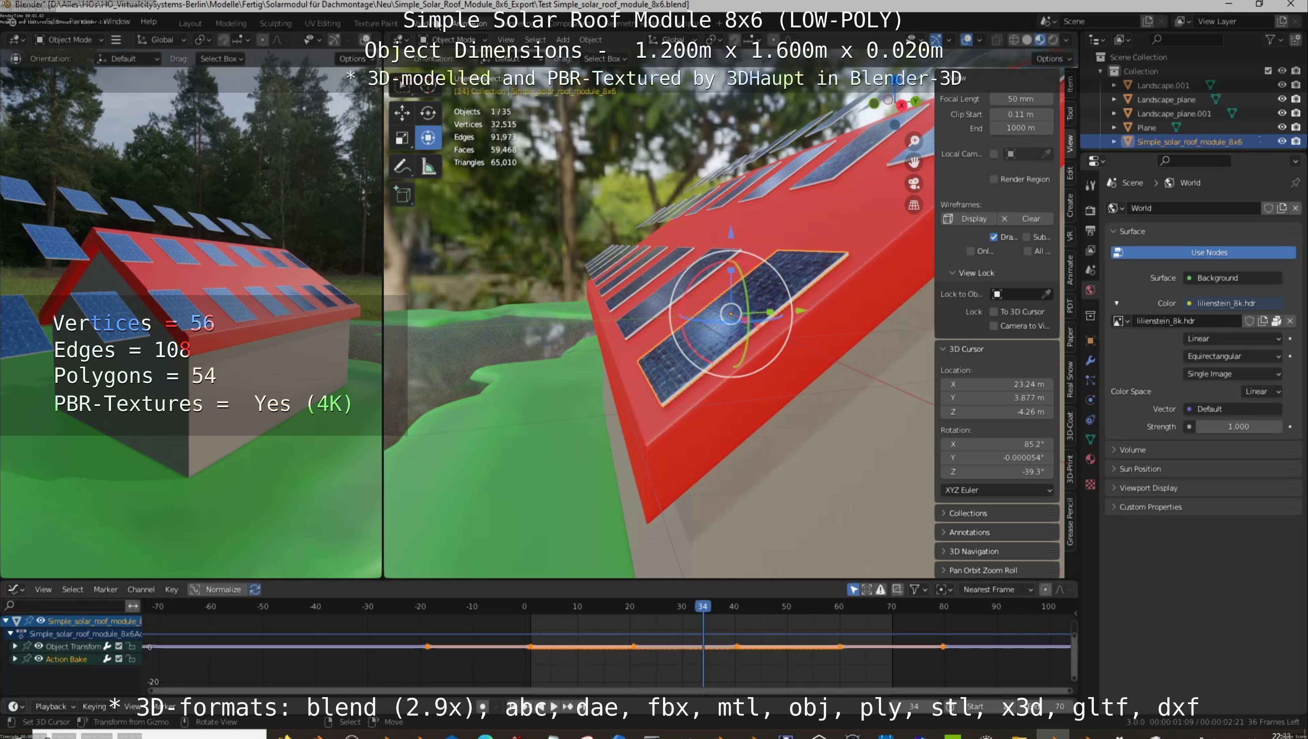The image size is (1308, 739).
Task: Open the Modifiers wrench tab
Action: coord(1090,360)
